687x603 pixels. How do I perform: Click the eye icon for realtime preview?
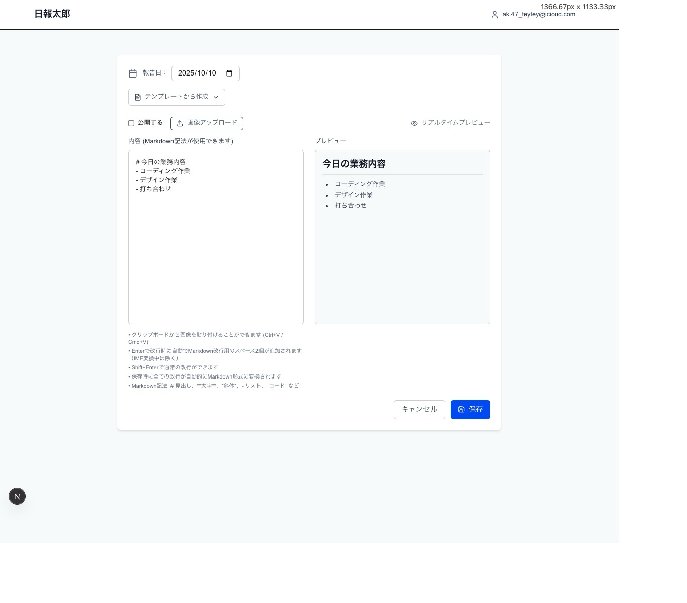click(414, 123)
